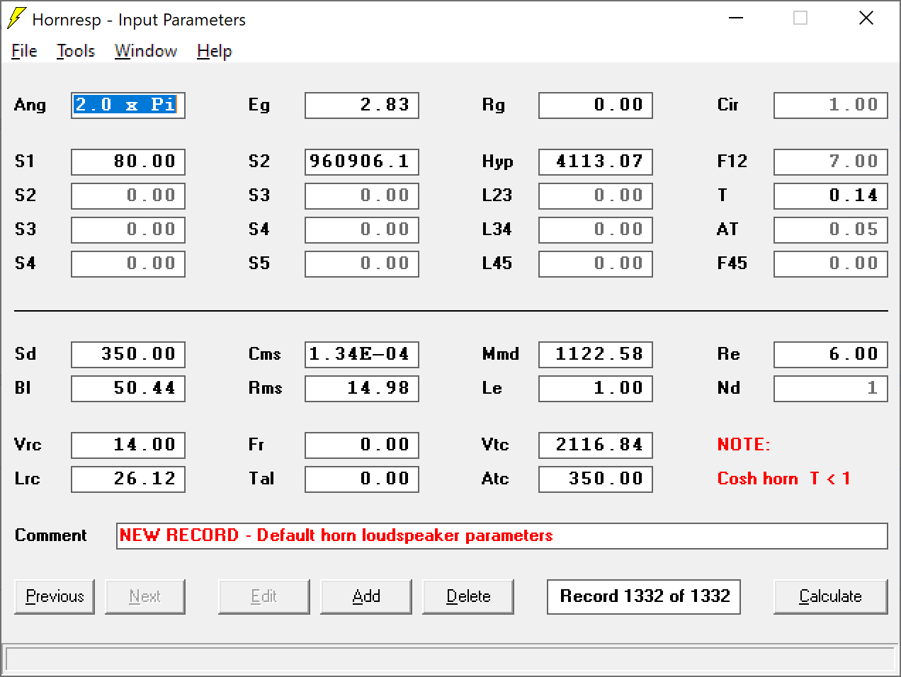Click the greyed-out Next button
Viewport: 901px width, 677px height.
(x=145, y=597)
